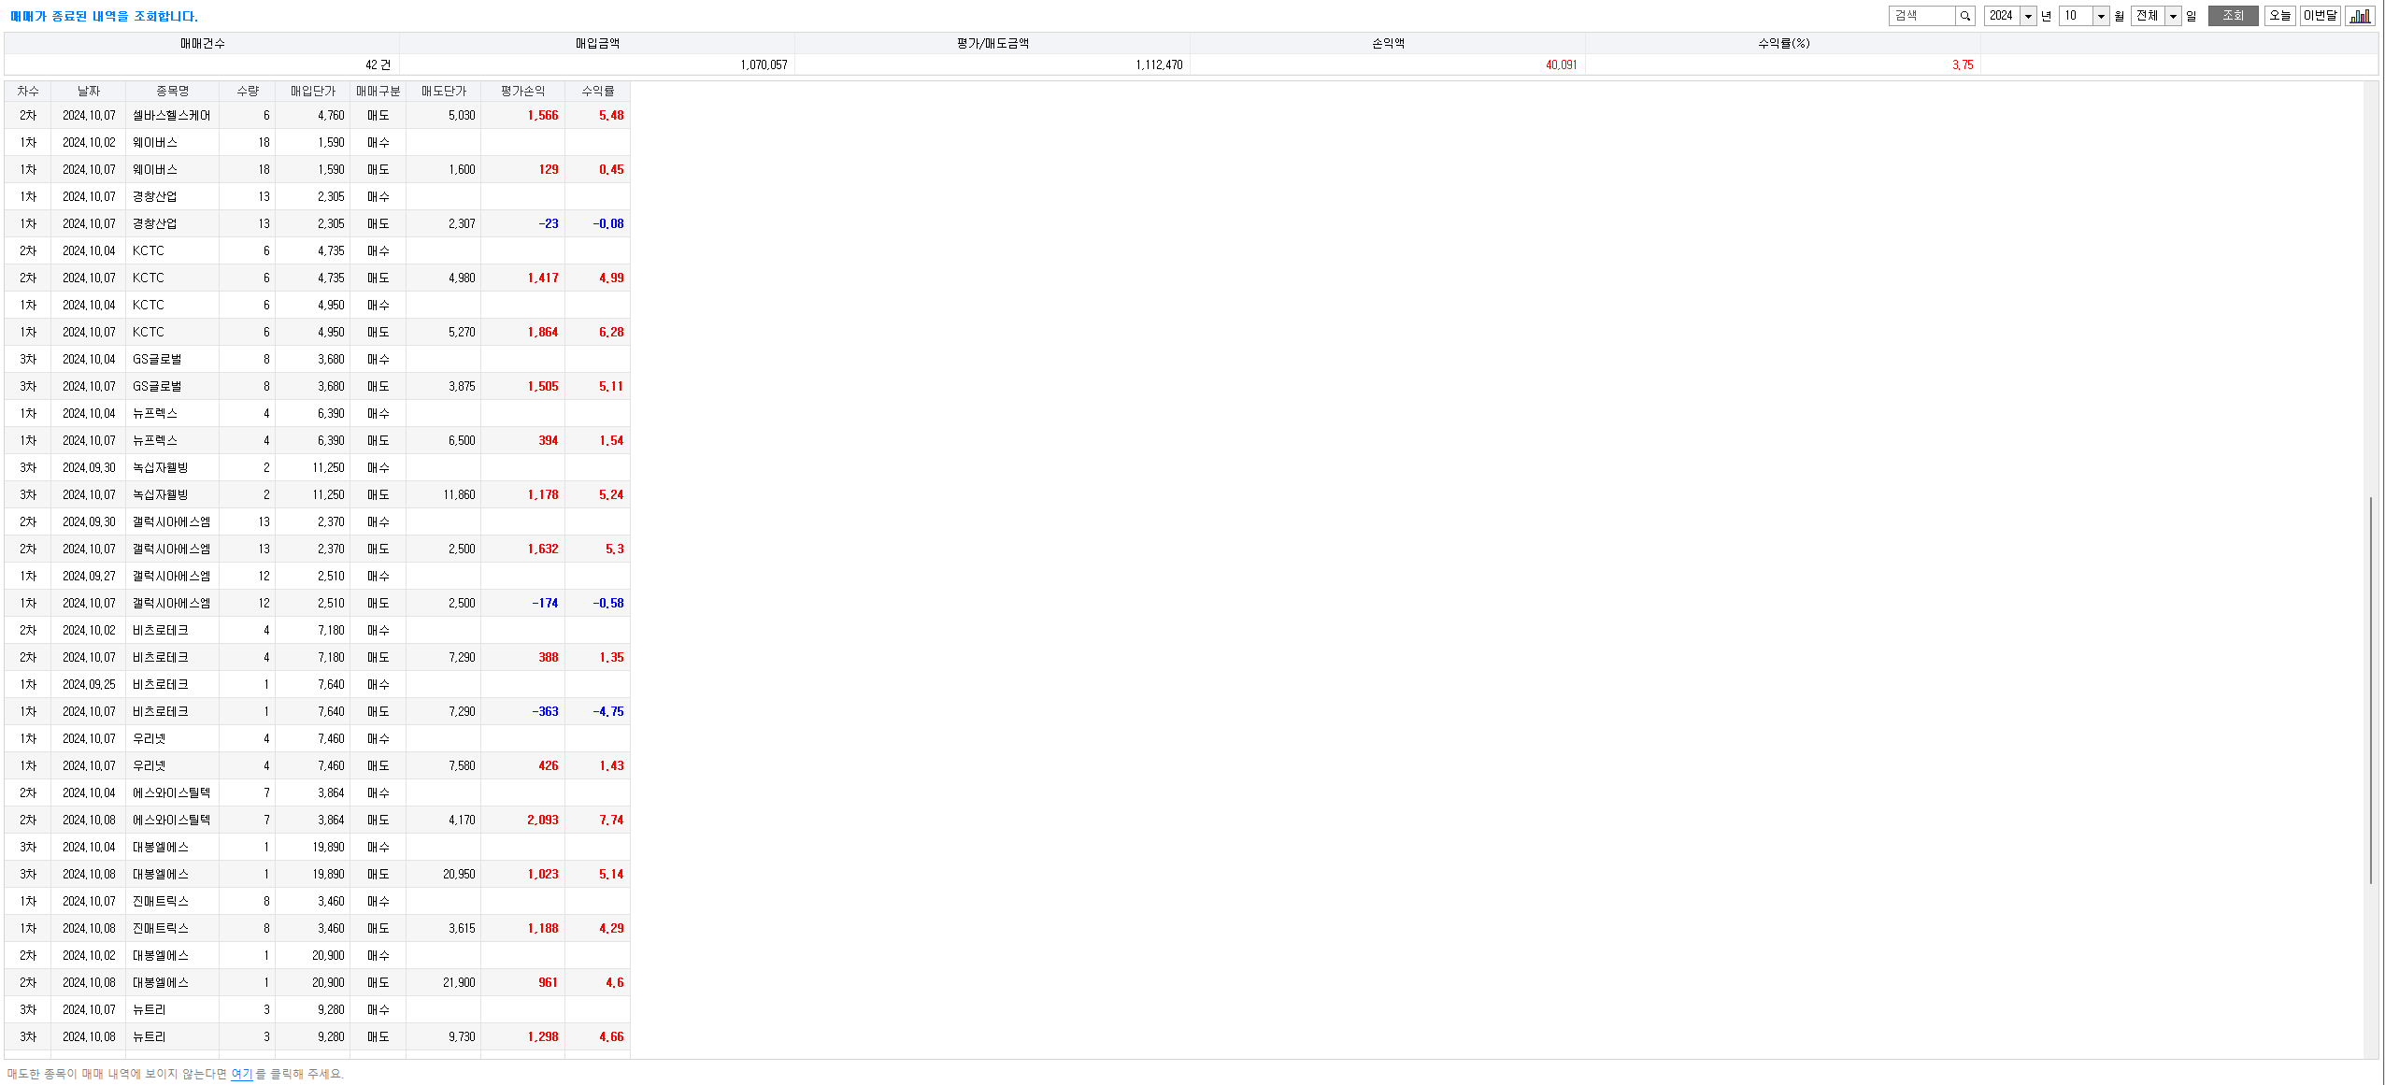Image resolution: width=2385 pixels, height=1085 pixels.
Task: Click the magnifier search icon
Action: 1965,16
